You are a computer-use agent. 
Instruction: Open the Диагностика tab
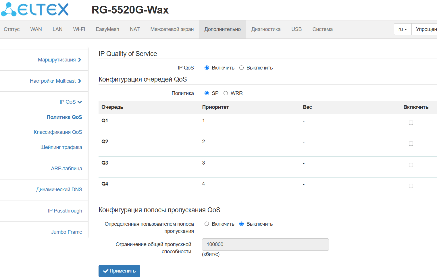266,29
